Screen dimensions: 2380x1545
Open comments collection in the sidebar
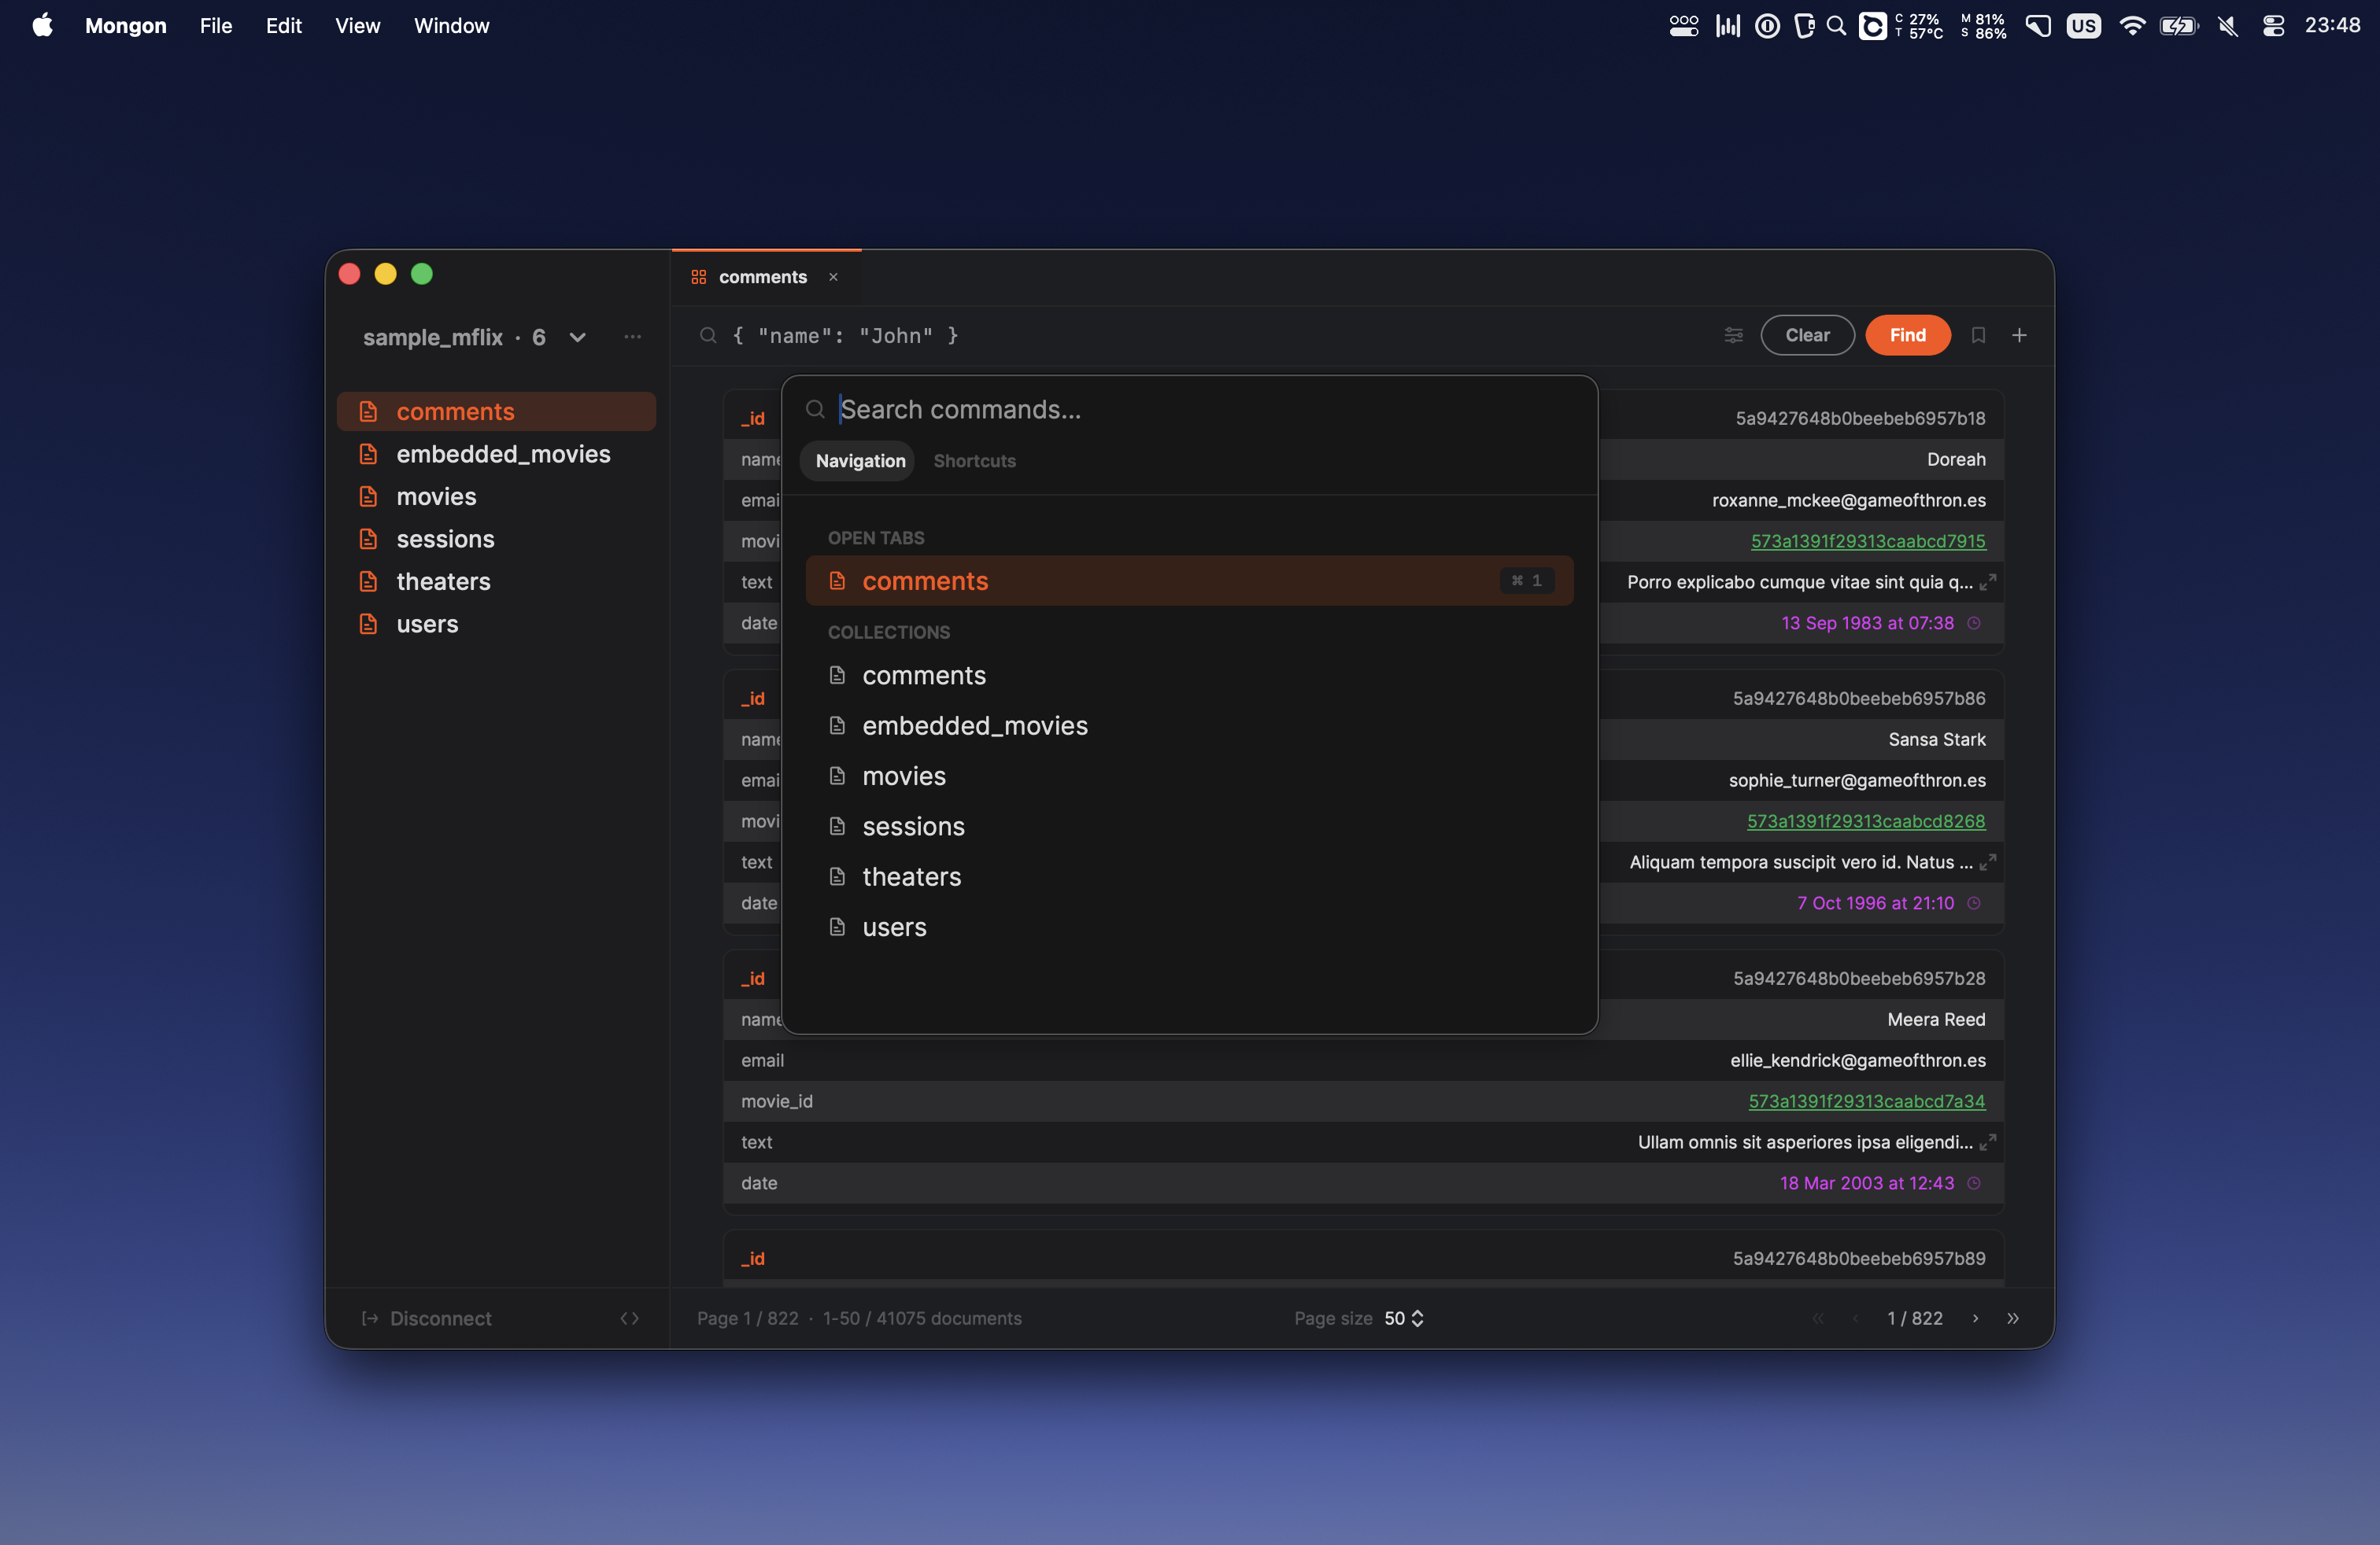click(x=496, y=411)
